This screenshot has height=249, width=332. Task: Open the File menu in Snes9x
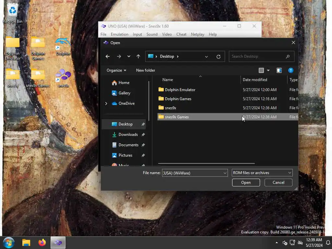point(103,34)
